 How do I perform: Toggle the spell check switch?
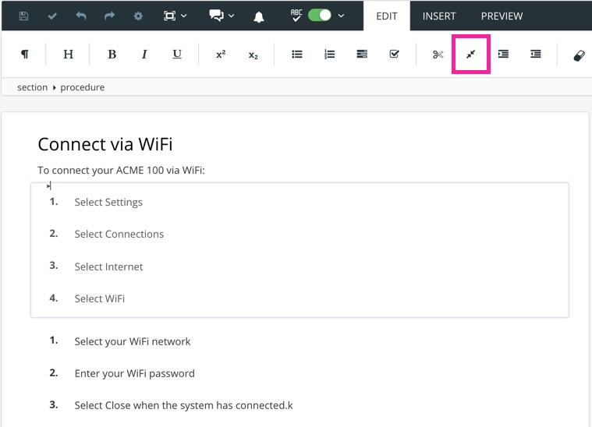(320, 16)
